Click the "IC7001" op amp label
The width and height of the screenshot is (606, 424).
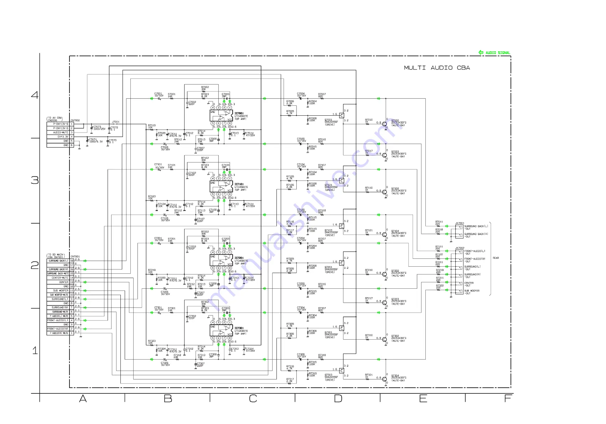coord(239,114)
